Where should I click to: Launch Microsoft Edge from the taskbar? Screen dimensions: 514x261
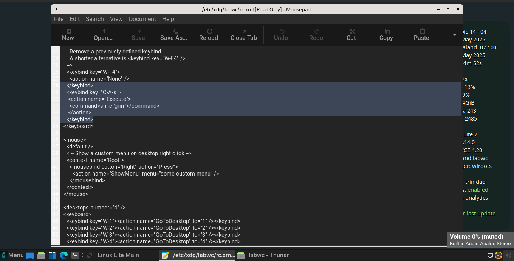coord(64,255)
